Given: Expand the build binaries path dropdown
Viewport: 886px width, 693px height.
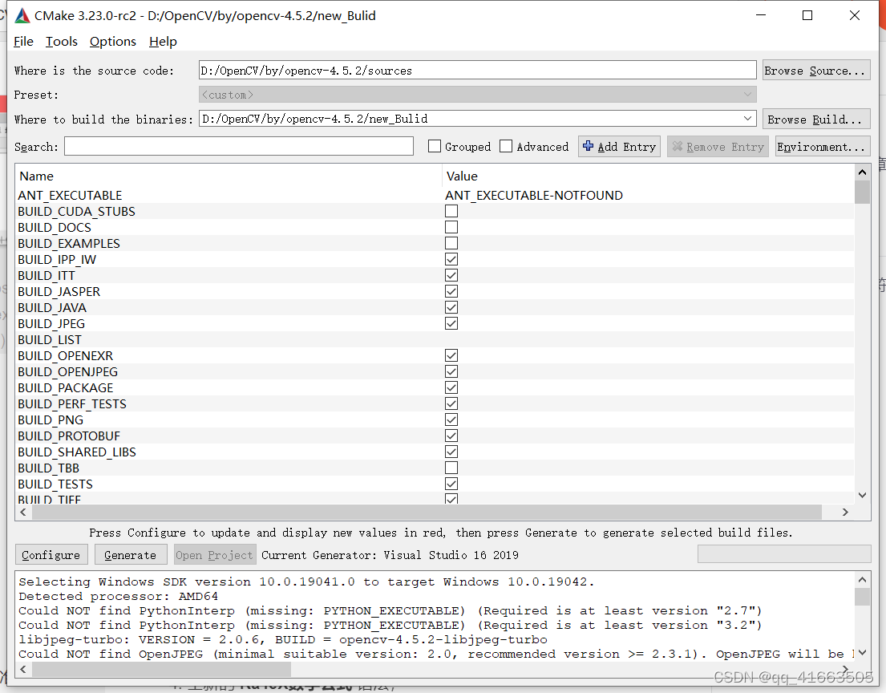Looking at the screenshot, I should (x=747, y=119).
